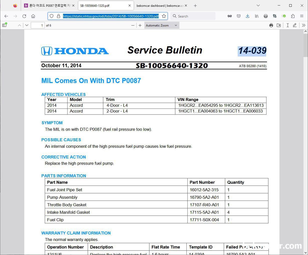Screen dimensions: 308x255
Task: Click the Throttle Body Gasket part name
Action: (x=67, y=205)
